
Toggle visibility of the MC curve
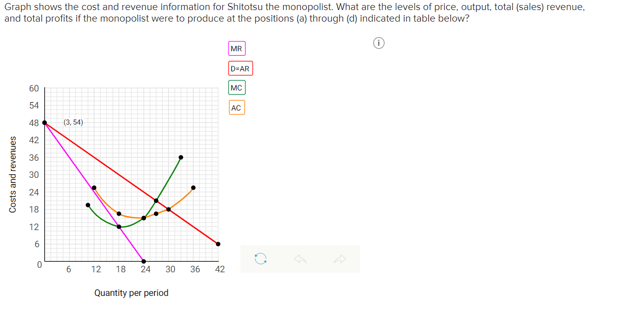[x=236, y=87]
